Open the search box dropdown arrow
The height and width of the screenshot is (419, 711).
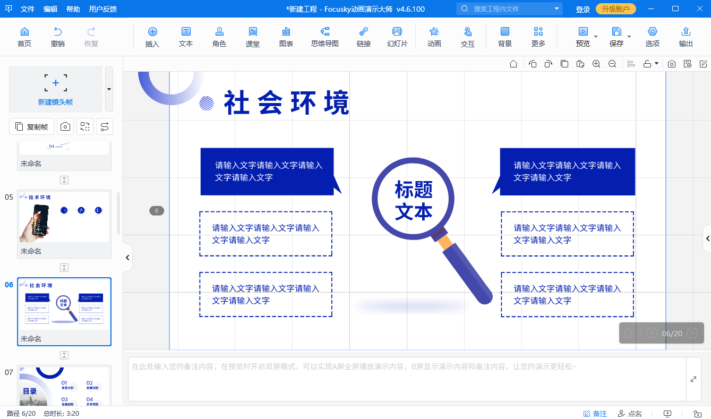tap(556, 8)
